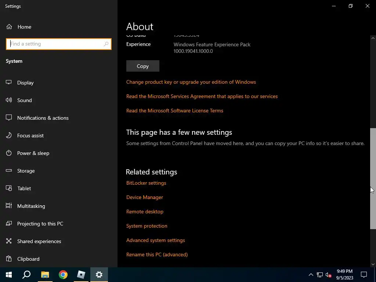Open the Action Center notifications
376x282 pixels.
click(x=364, y=275)
